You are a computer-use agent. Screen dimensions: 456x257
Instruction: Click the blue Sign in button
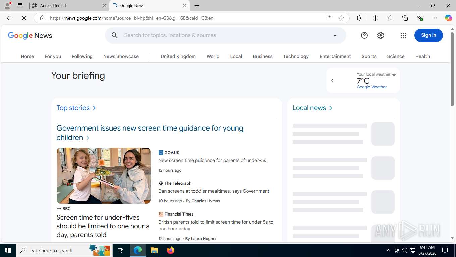[x=429, y=35]
